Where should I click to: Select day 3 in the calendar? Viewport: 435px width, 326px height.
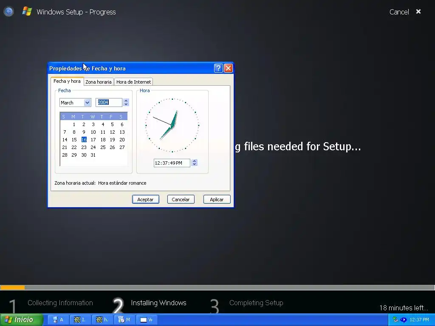[93, 124]
